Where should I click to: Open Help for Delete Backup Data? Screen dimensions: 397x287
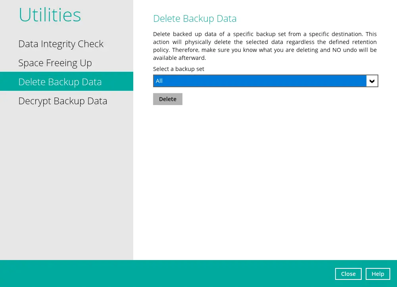coord(378,274)
